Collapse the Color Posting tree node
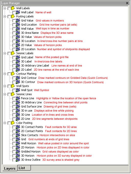The width and height of the screenshot is (131, 174). tap(5, 123)
